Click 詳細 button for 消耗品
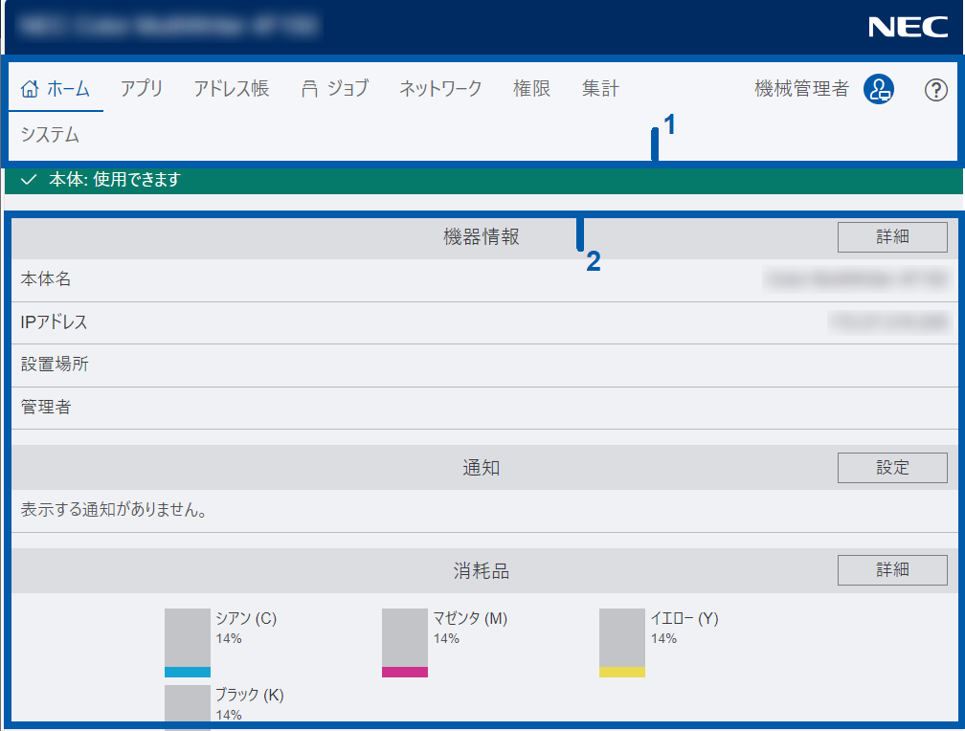Image resolution: width=965 pixels, height=731 pixels. [891, 570]
